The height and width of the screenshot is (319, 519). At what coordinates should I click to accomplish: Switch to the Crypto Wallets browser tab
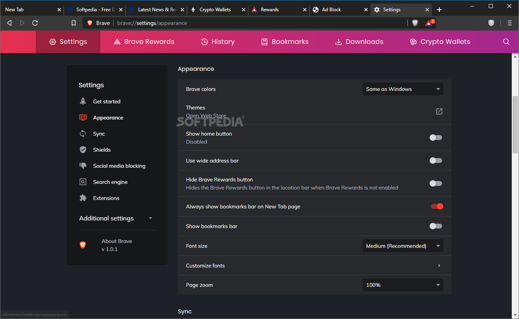click(217, 10)
